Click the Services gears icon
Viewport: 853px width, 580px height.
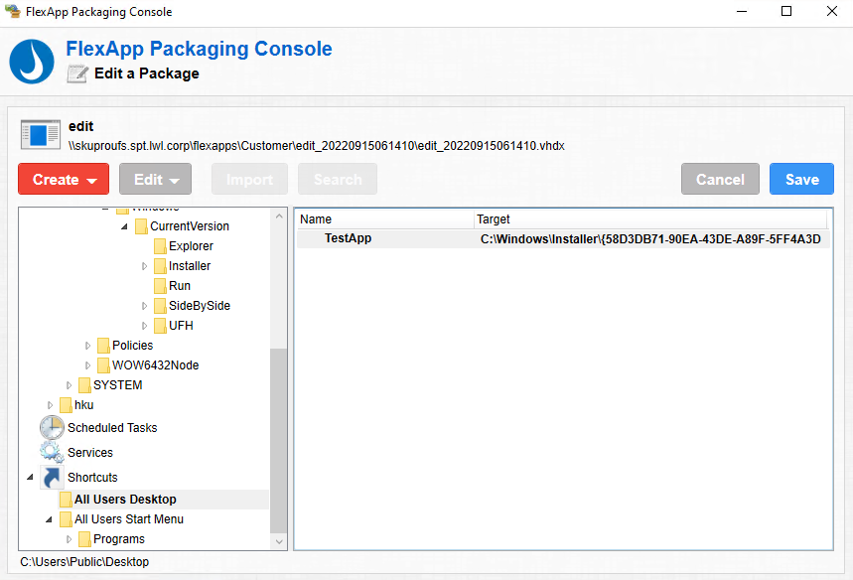click(x=52, y=452)
